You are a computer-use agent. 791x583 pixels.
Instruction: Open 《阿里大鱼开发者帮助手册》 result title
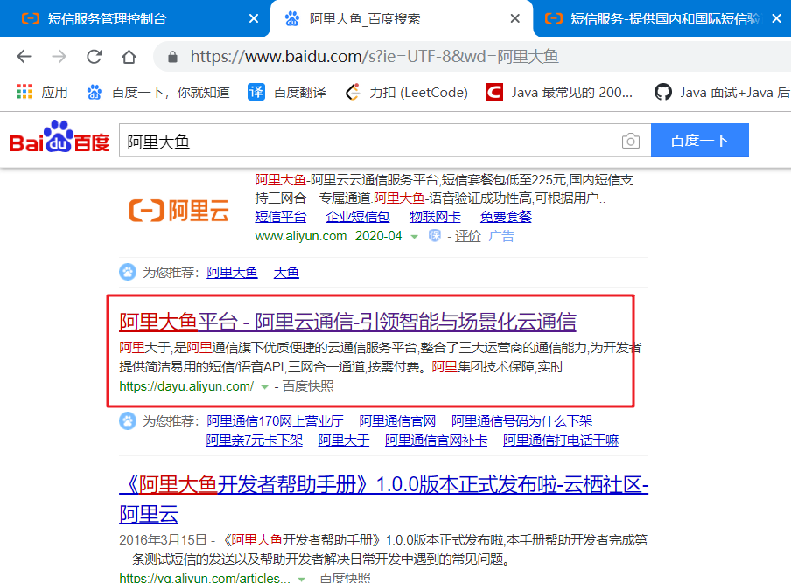tap(383, 499)
